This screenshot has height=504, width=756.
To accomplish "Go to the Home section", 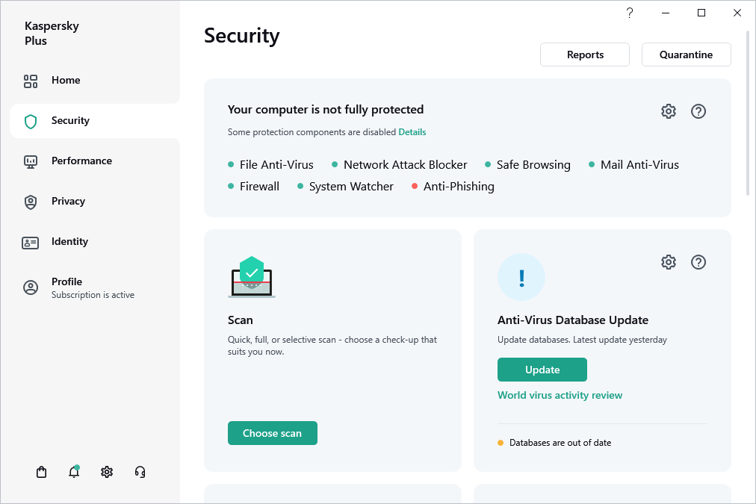I will pos(66,81).
